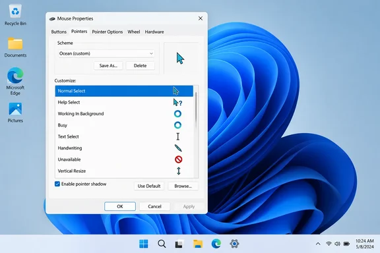This screenshot has height=253, width=380.
Task: Select the Unavailable pointer row
Action: 124,159
